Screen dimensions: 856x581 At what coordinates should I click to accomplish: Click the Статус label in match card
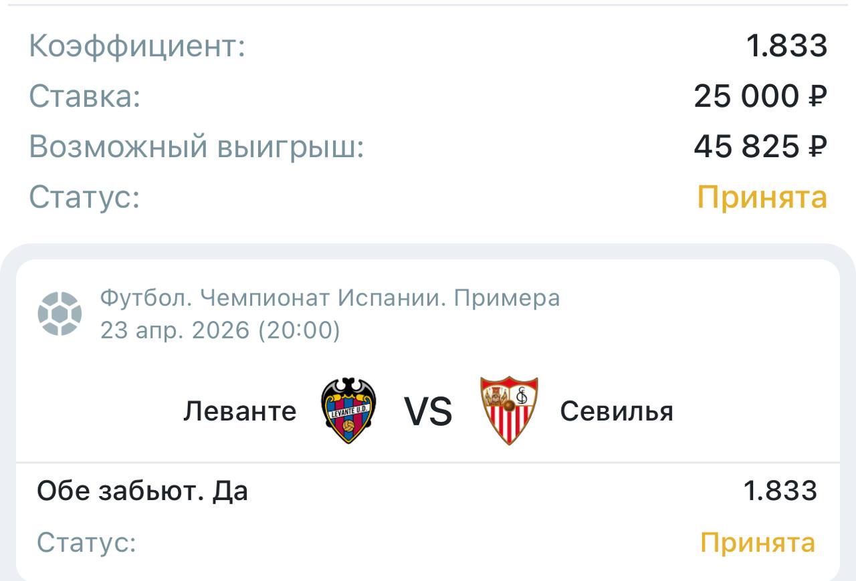tap(86, 542)
